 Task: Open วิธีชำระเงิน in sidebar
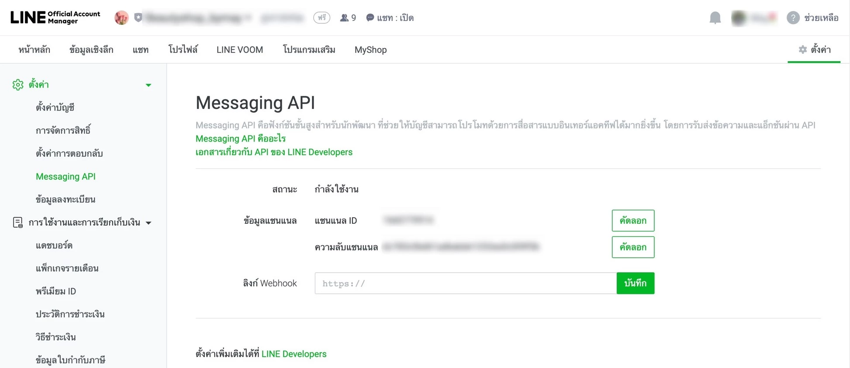pyautogui.click(x=56, y=337)
